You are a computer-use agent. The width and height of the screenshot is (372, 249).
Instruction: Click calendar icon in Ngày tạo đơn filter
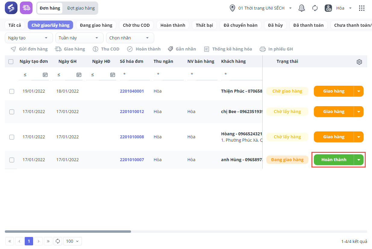point(45,75)
